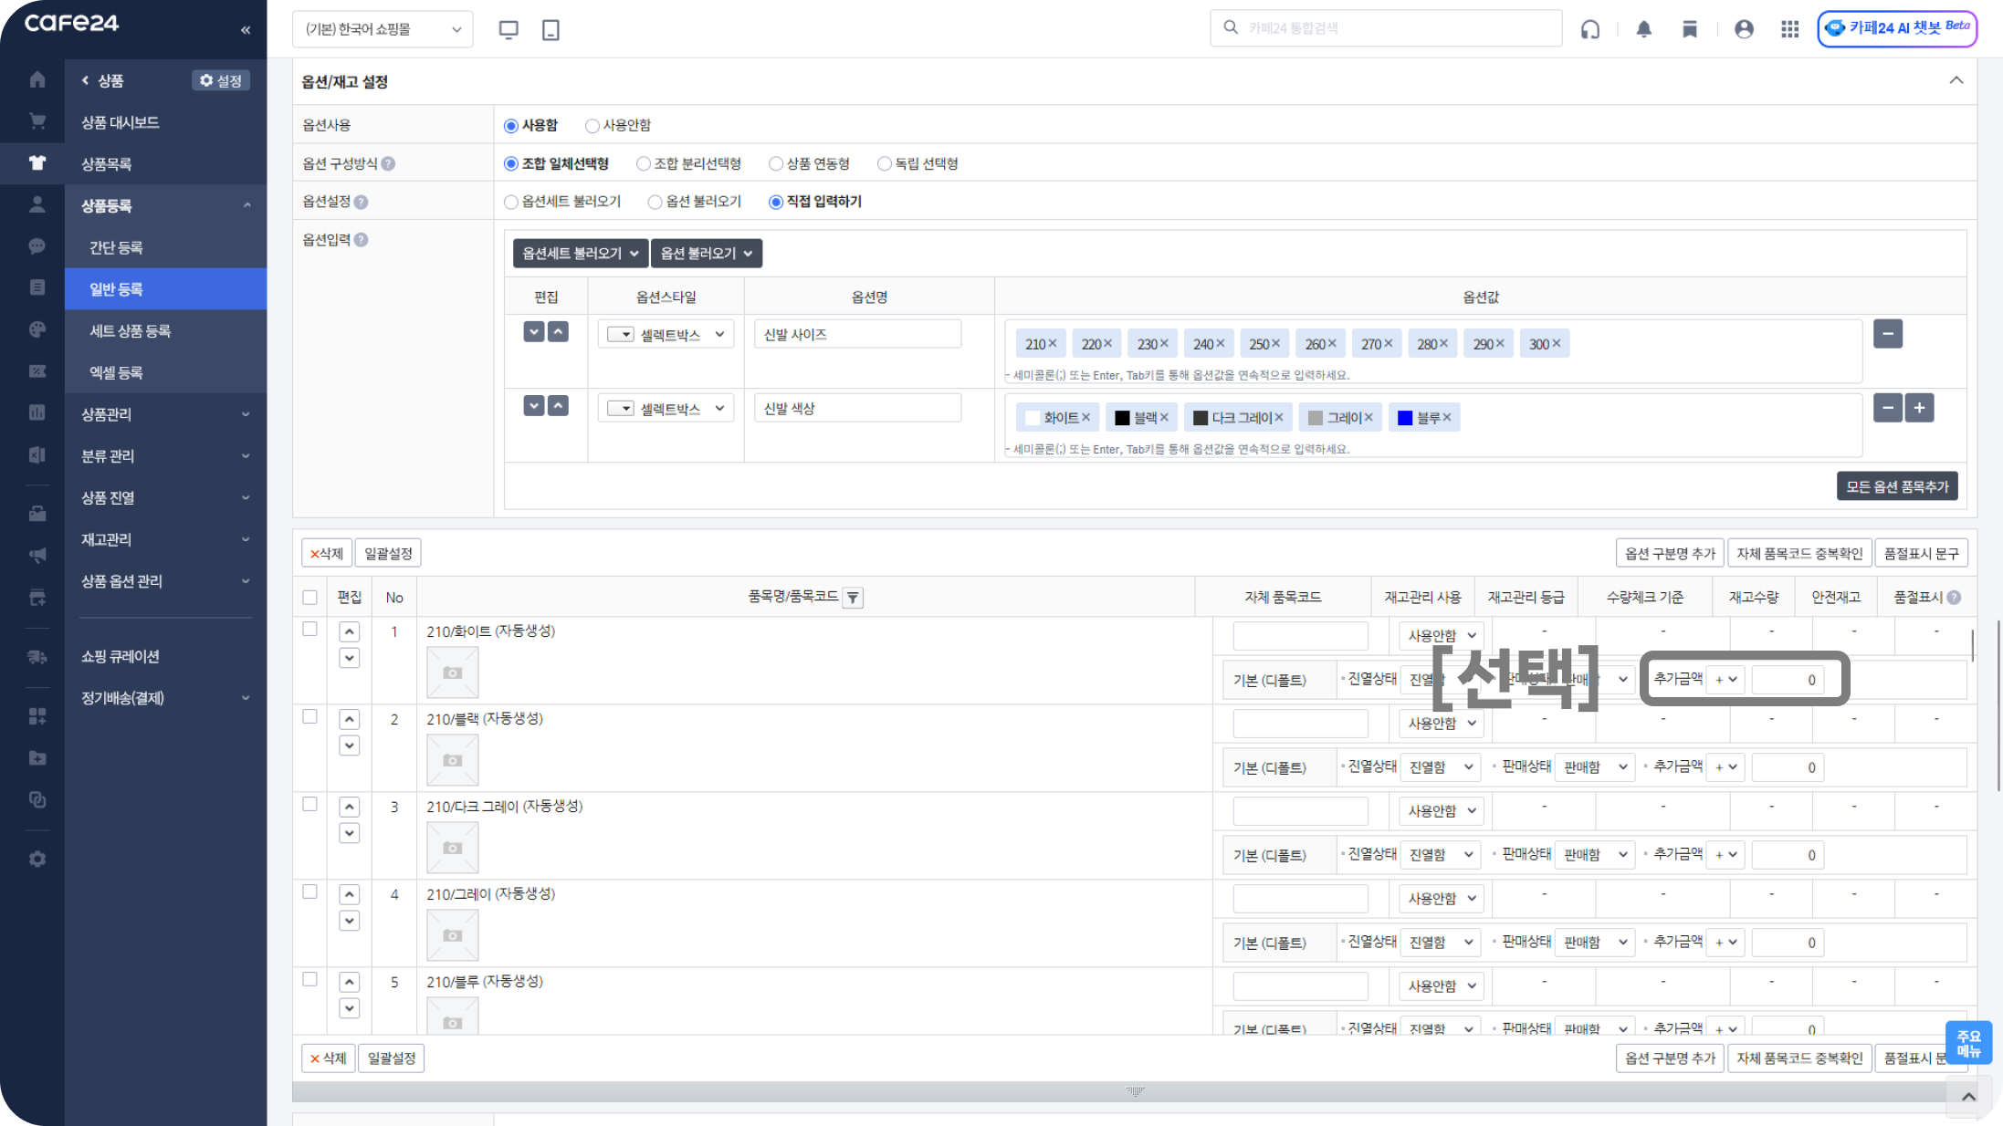Click blue swatch on 블루 tag

pos(1405,418)
